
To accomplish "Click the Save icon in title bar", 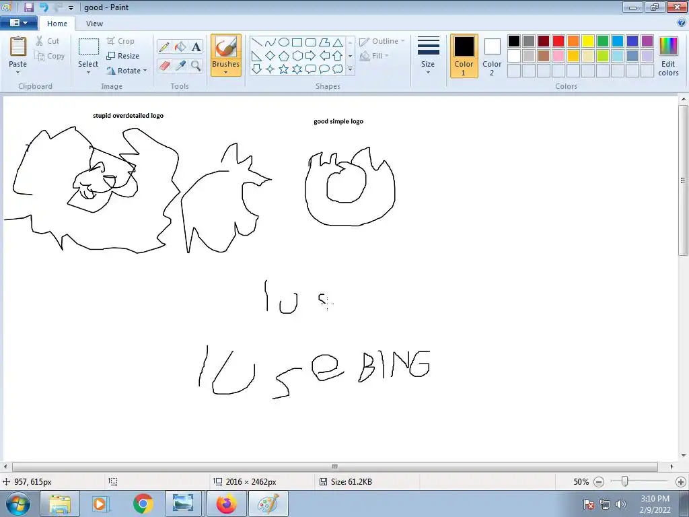I will click(28, 7).
